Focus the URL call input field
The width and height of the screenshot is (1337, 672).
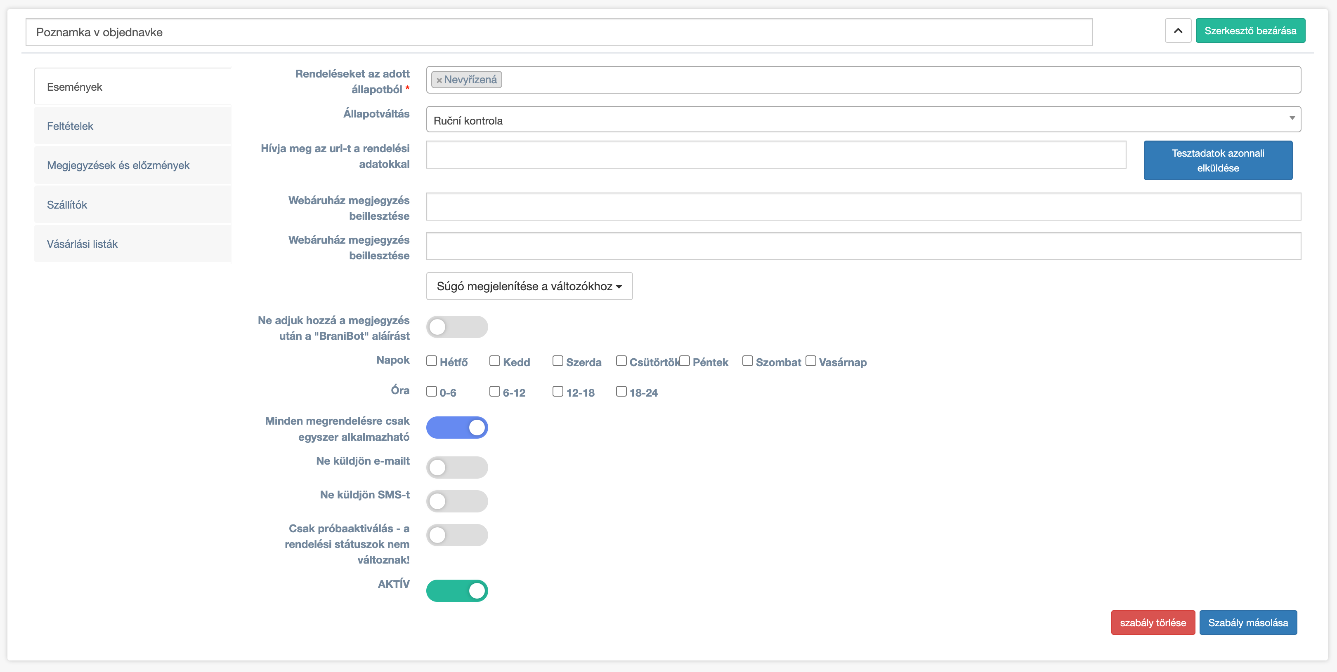pyautogui.click(x=776, y=155)
